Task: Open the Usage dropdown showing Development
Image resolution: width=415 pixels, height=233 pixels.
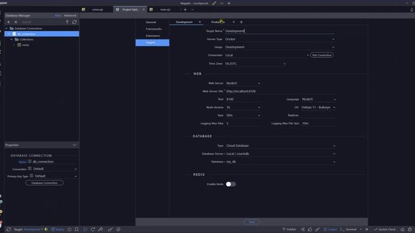Action: (279, 47)
